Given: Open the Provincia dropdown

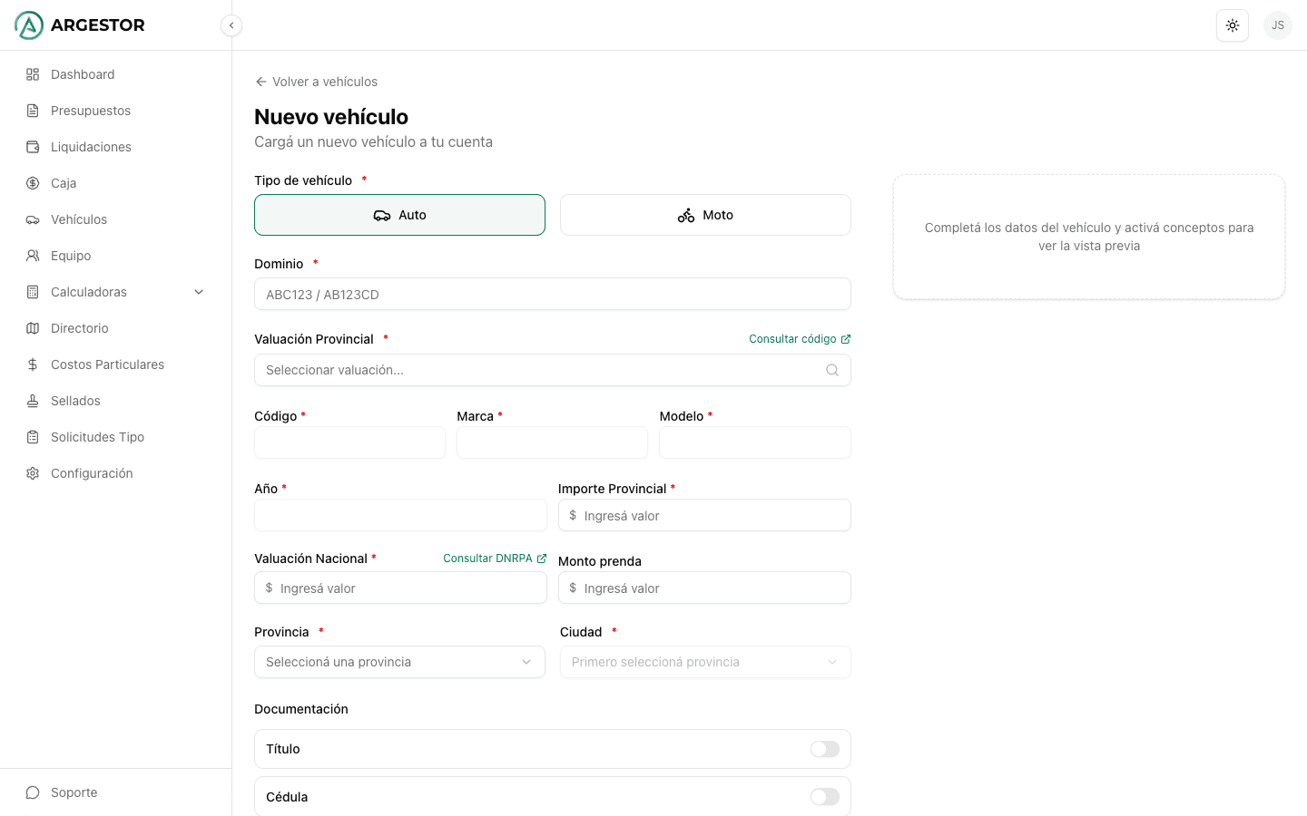Looking at the screenshot, I should (399, 662).
